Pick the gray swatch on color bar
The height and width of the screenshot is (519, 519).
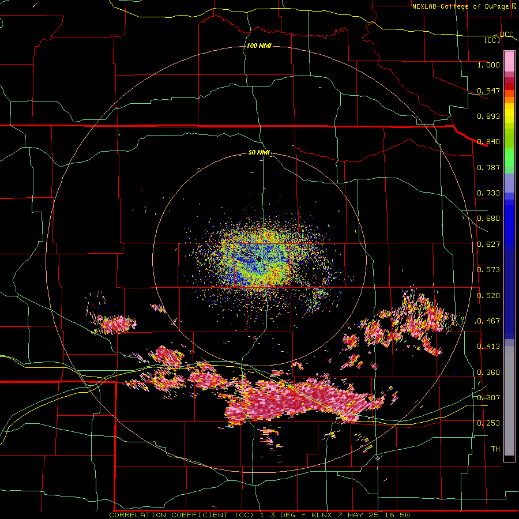[x=509, y=401]
